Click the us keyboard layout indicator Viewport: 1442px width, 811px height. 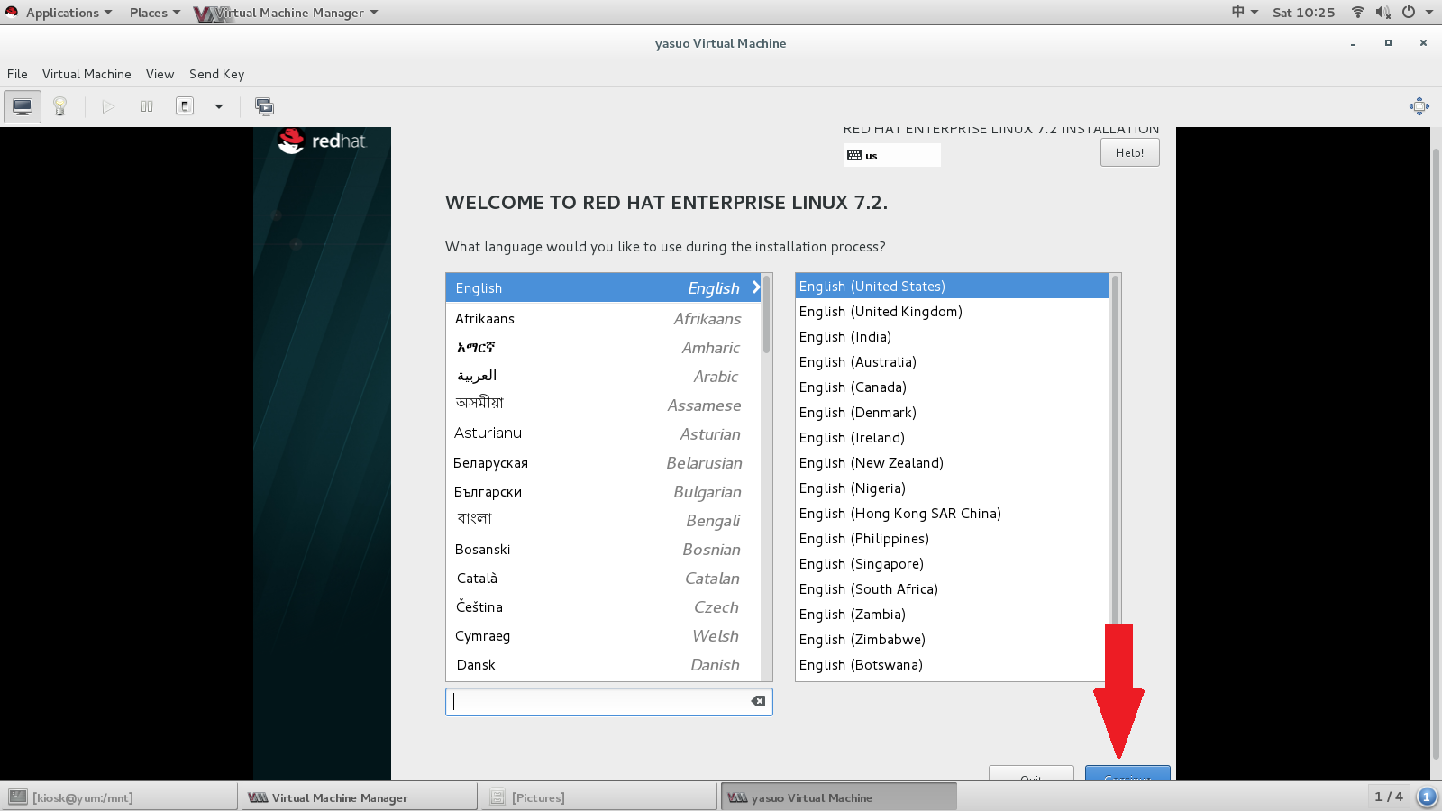891,155
